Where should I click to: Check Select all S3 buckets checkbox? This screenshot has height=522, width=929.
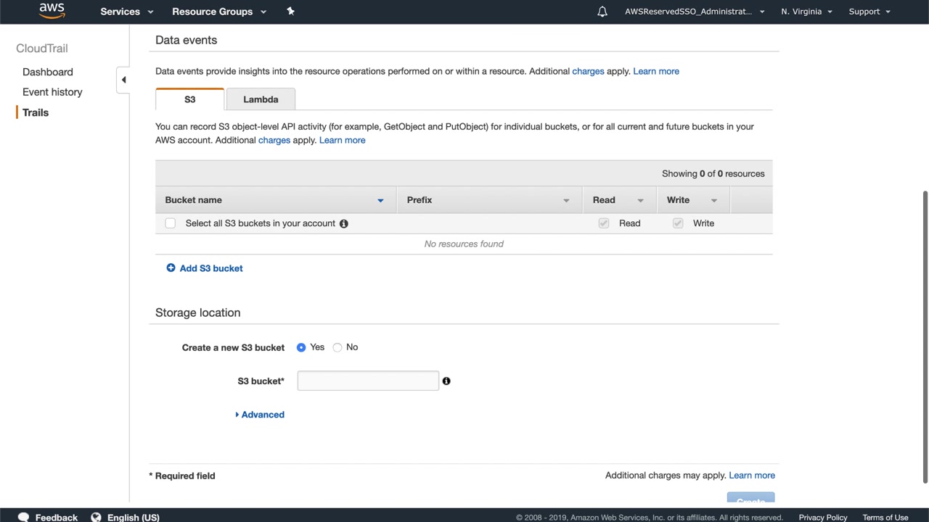point(171,223)
